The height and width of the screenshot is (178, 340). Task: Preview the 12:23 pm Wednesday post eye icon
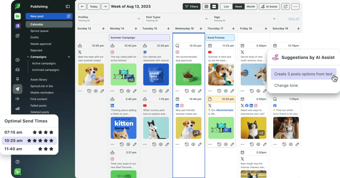point(193,91)
